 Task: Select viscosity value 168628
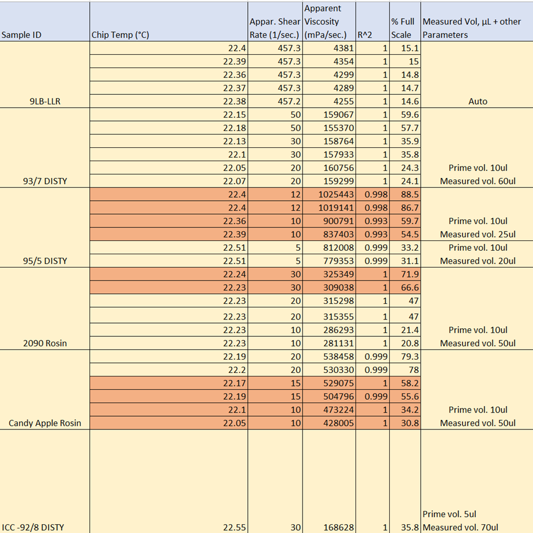coord(329,481)
